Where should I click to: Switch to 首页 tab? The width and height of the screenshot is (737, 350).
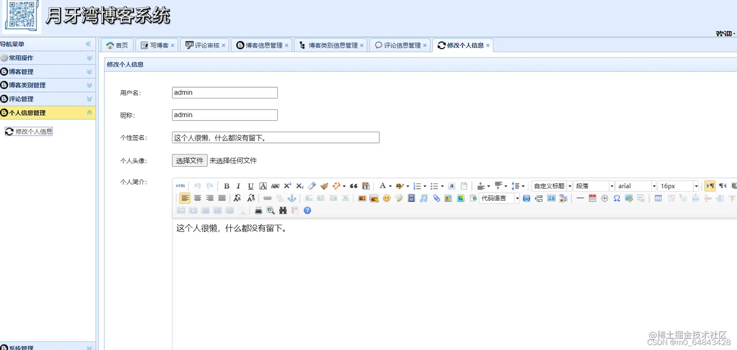(x=117, y=45)
